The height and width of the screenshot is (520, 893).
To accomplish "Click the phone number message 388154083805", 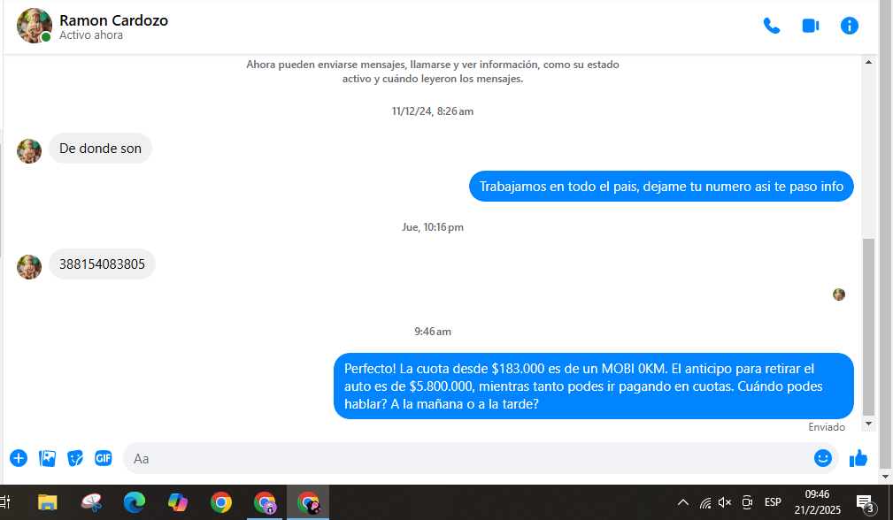I will point(102,264).
